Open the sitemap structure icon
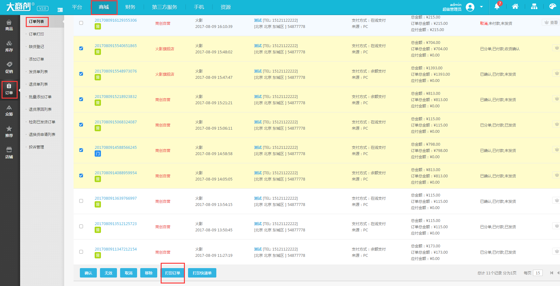 coord(534,7)
